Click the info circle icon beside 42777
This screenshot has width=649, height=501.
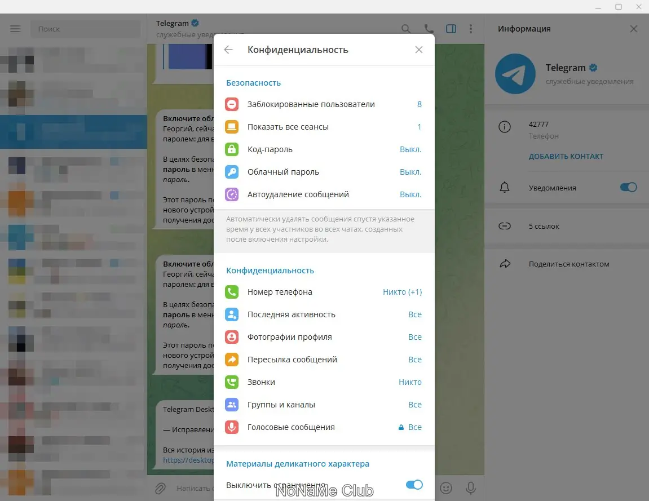click(x=505, y=127)
